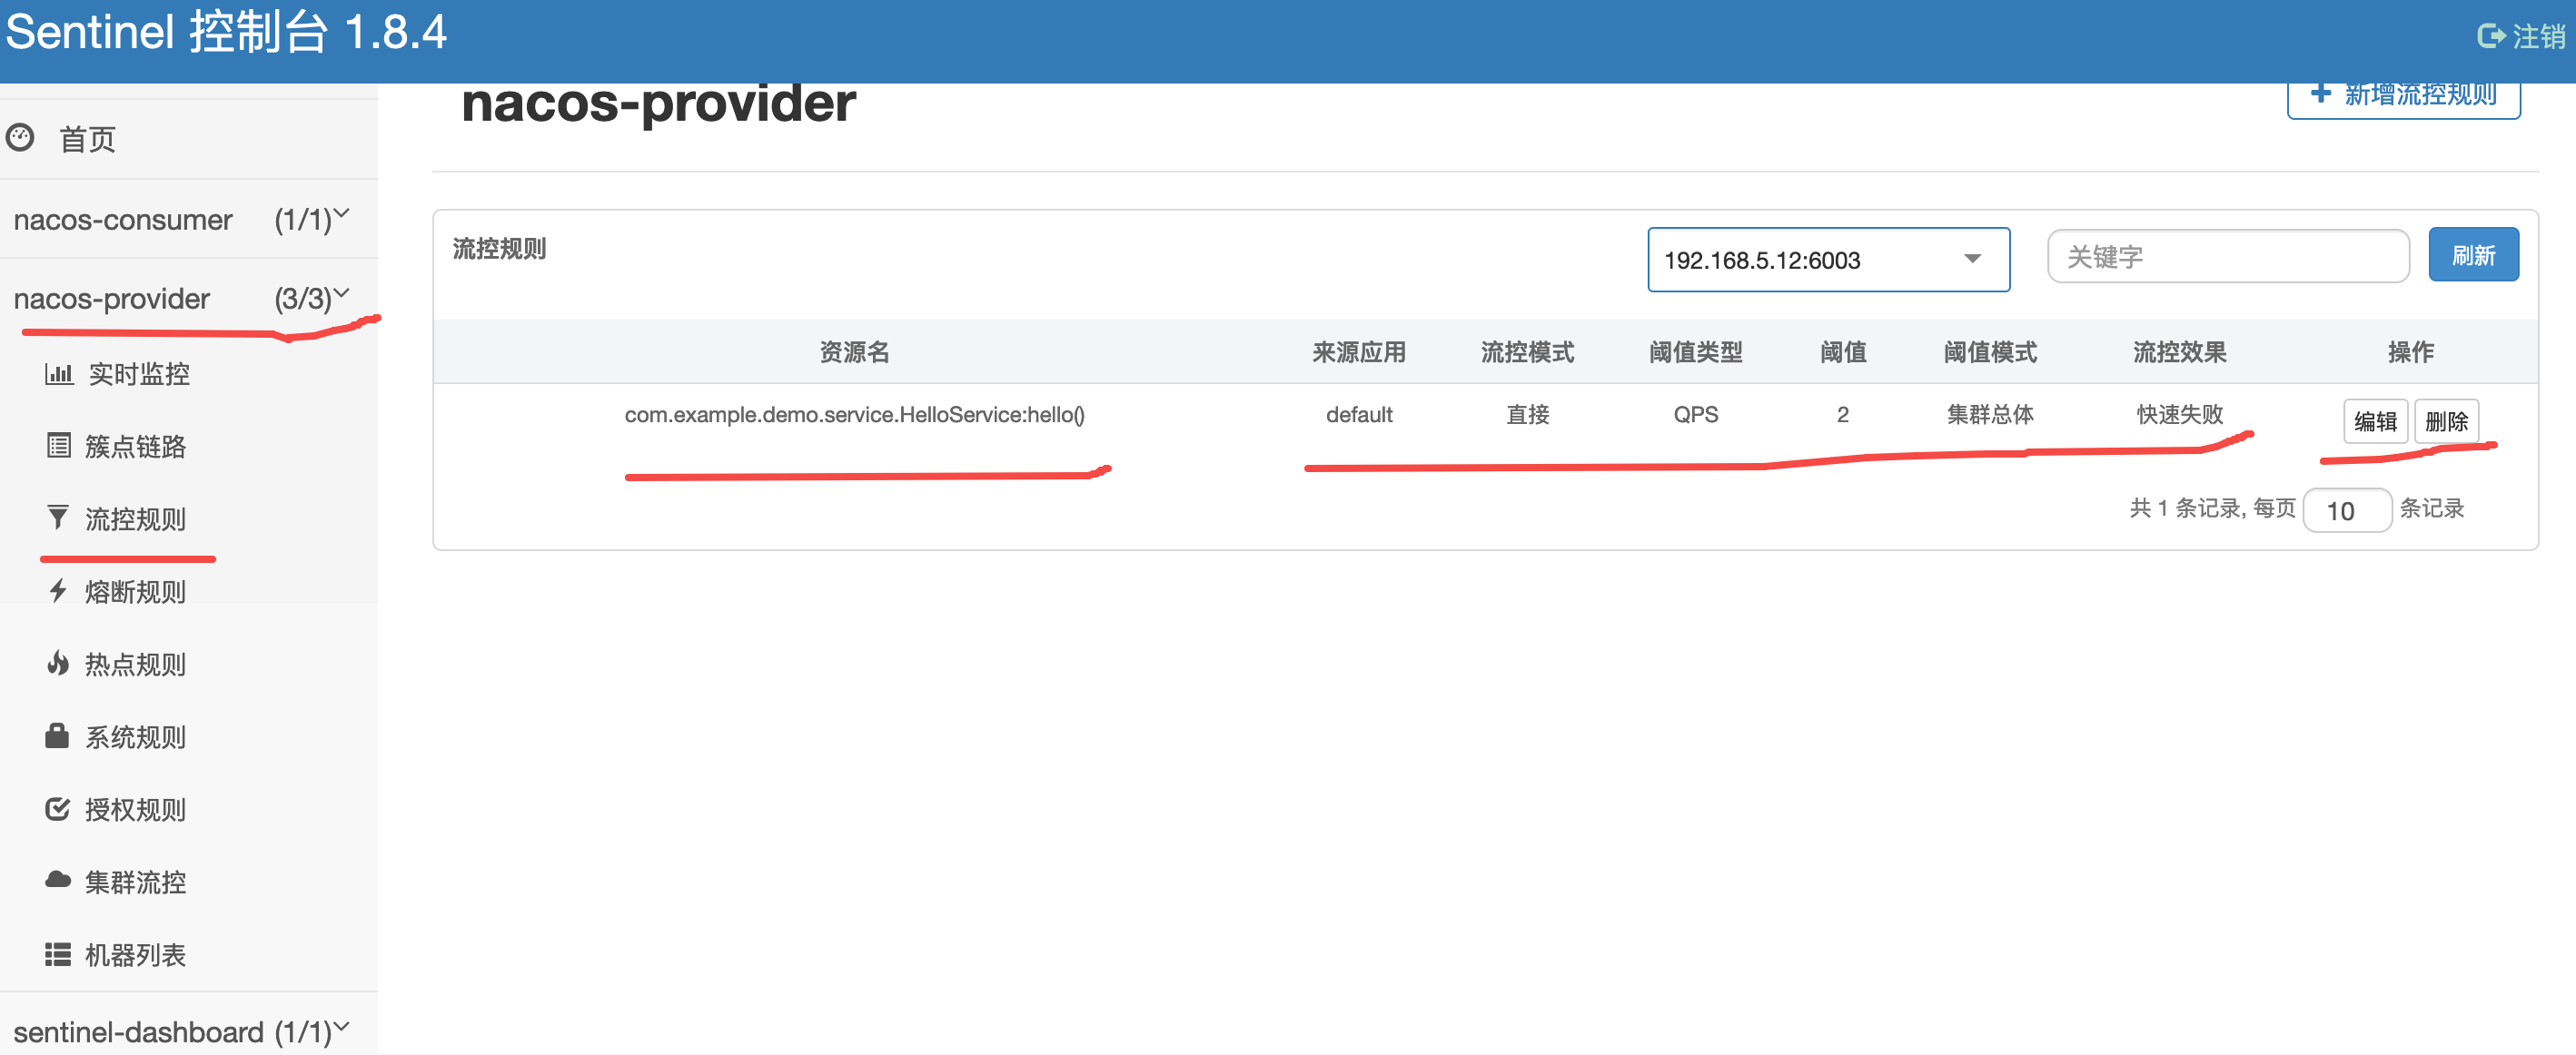The height and width of the screenshot is (1055, 2576).
Task: Click the list icon for 机器列表
Action: tap(58, 954)
